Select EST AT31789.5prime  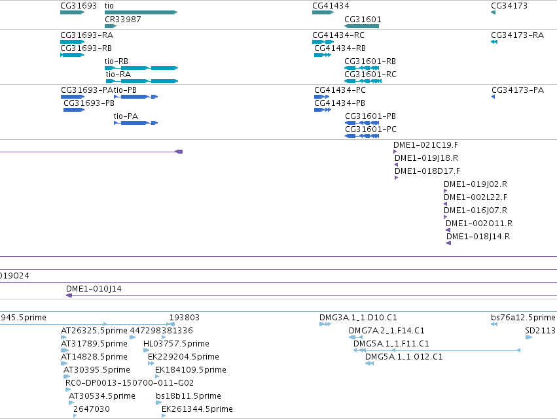coord(94,344)
